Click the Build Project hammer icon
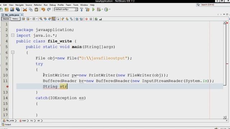The image size is (230, 129). [82, 10]
